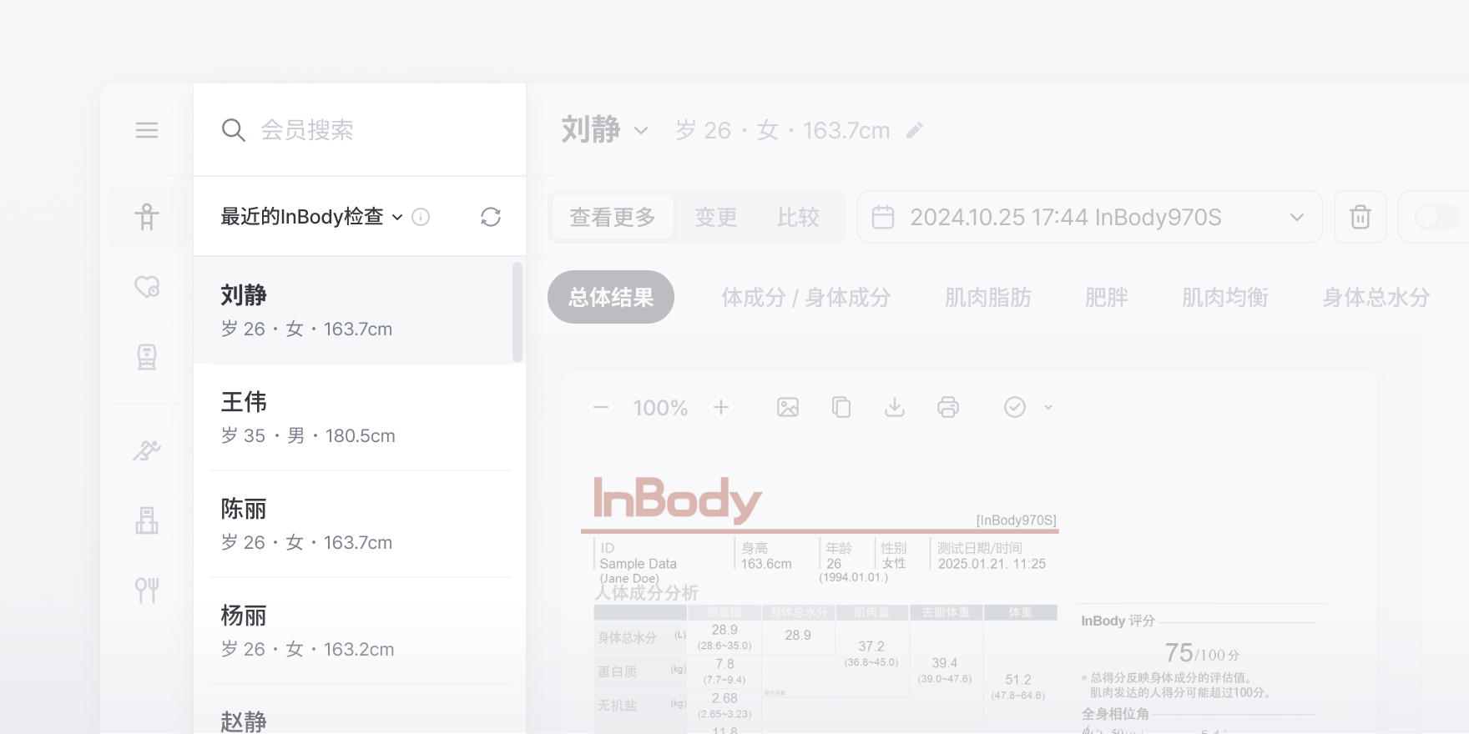Click the 比较 button
This screenshot has width=1469, height=734.
point(798,217)
